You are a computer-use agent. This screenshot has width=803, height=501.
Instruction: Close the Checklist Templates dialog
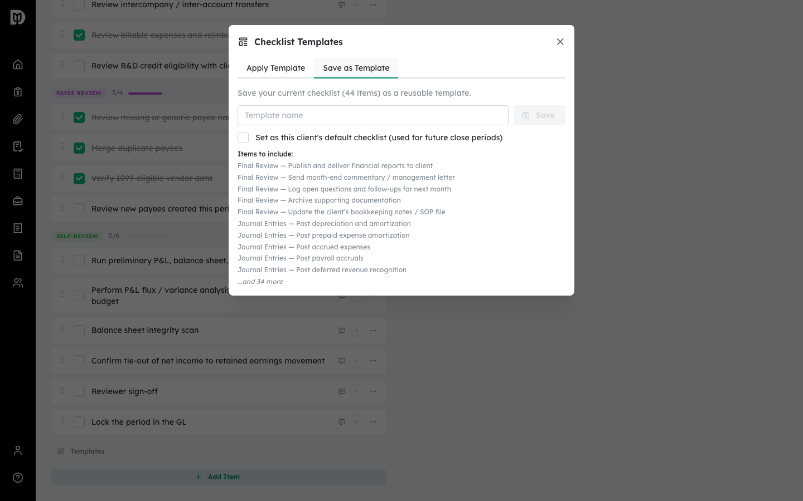point(560,42)
